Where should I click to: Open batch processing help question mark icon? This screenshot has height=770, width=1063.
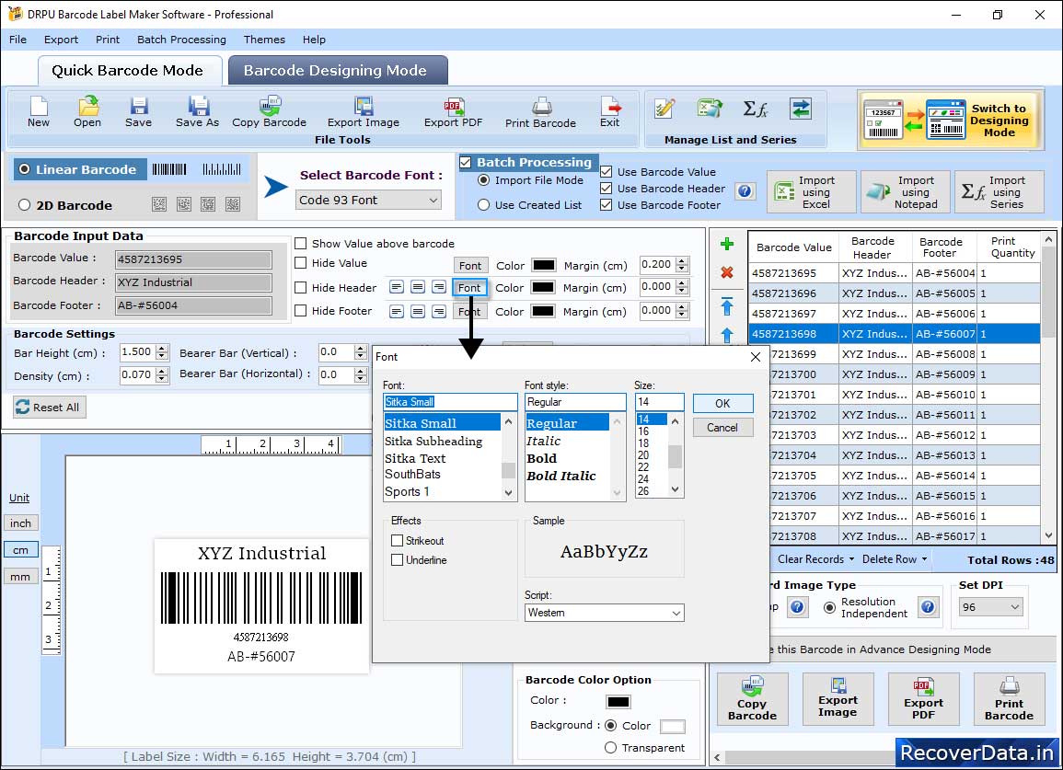745,191
